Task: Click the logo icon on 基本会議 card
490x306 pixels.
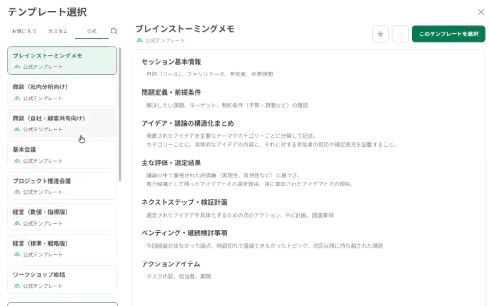Action: (x=17, y=161)
